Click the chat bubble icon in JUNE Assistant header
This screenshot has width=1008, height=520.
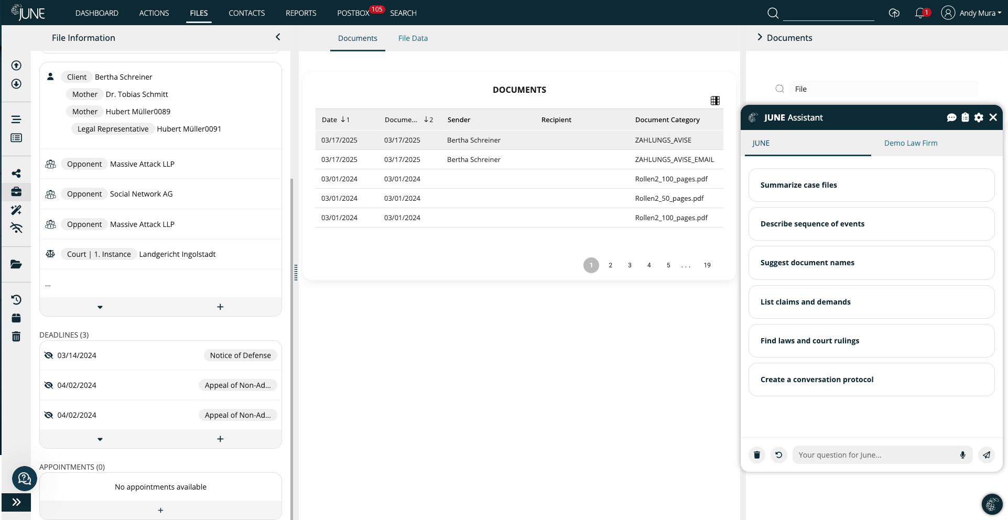pos(951,117)
